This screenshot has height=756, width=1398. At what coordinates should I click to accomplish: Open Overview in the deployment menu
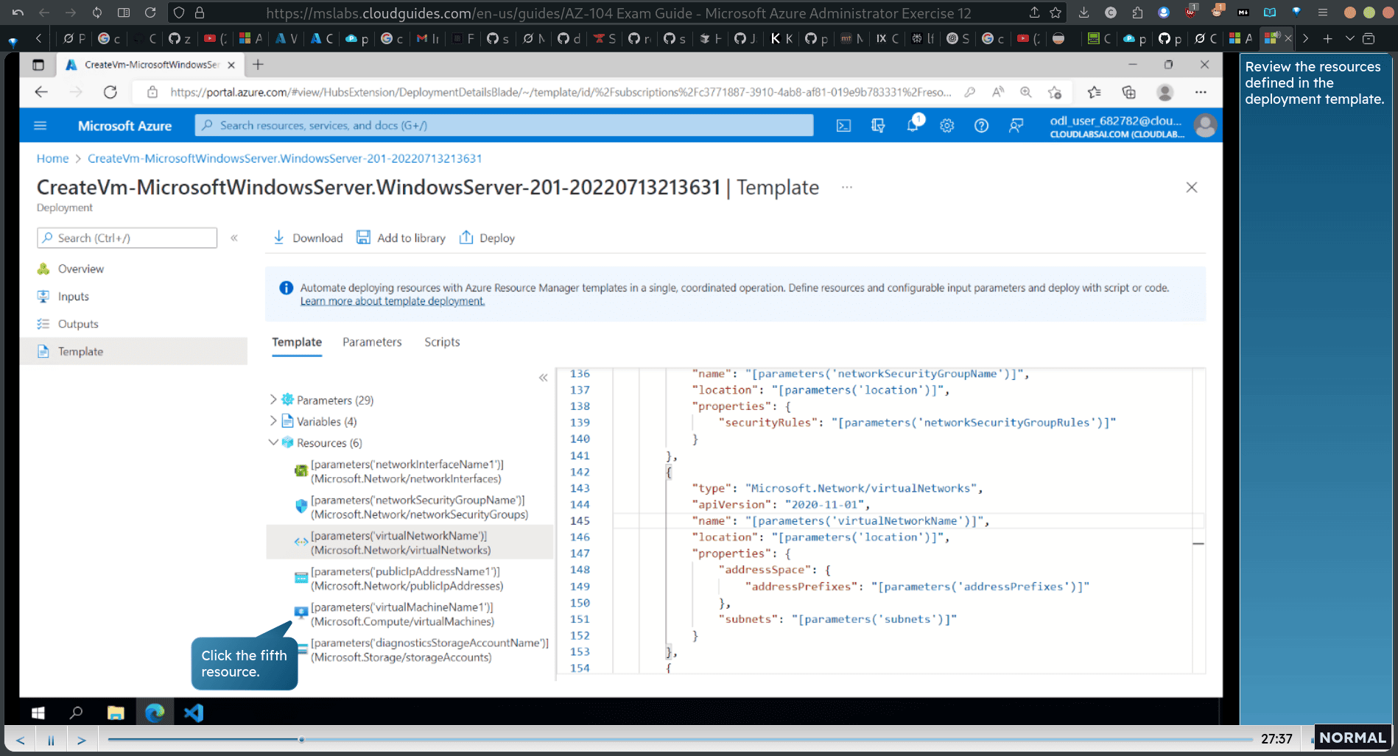[81, 269]
